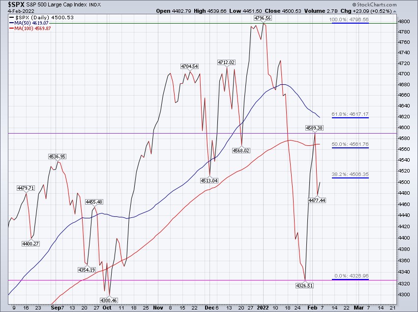
Task: Select the 4326.51 low price label
Action: point(305,285)
